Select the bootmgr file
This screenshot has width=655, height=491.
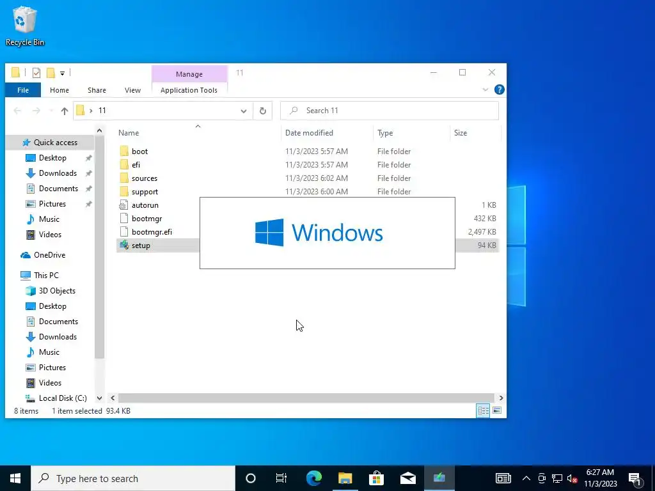[146, 219]
